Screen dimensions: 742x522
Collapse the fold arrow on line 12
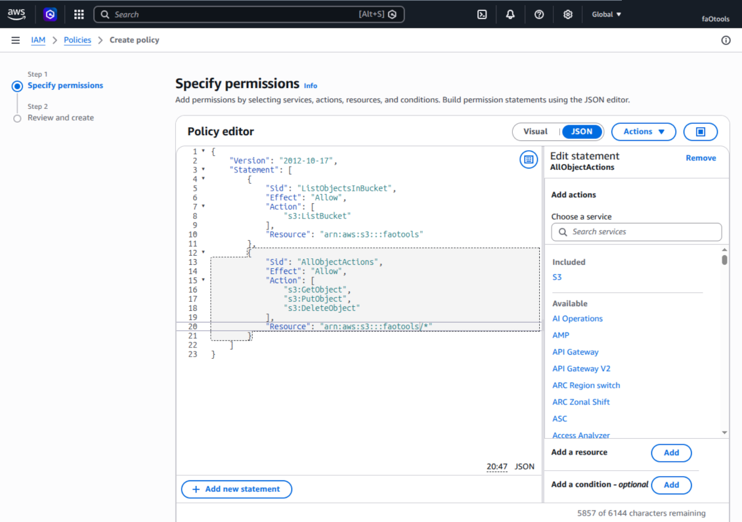point(204,252)
